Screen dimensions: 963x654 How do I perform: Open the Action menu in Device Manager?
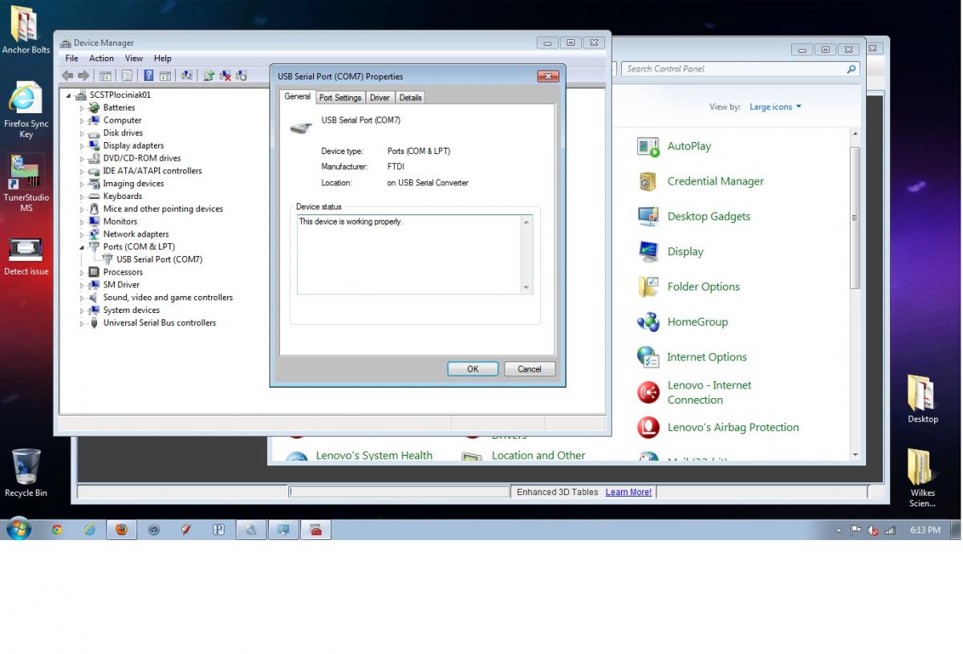click(x=101, y=59)
